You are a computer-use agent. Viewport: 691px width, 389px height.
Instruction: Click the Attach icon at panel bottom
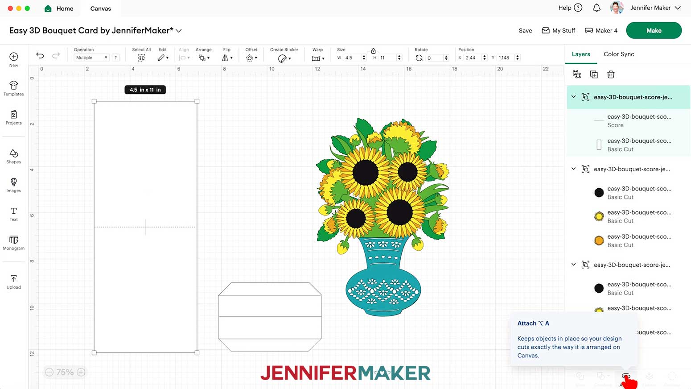625,376
